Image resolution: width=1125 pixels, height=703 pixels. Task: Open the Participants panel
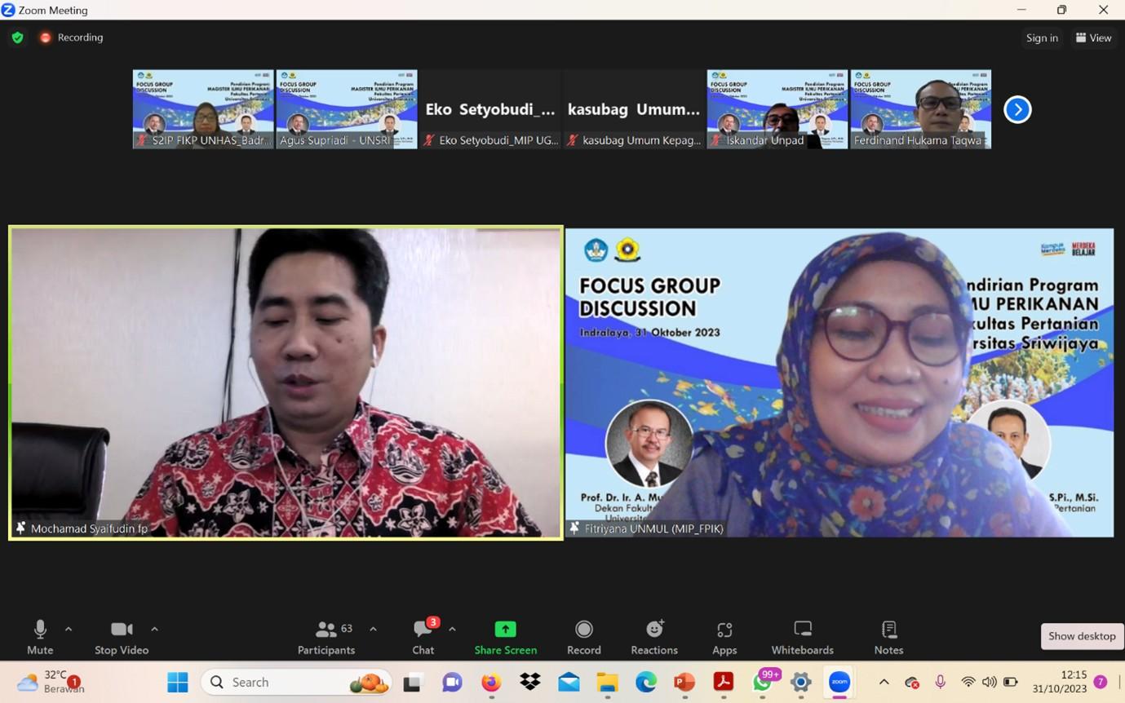click(326, 637)
